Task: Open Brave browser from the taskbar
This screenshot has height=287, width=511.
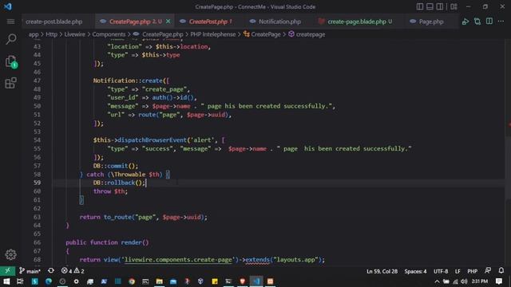Action: (242, 281)
